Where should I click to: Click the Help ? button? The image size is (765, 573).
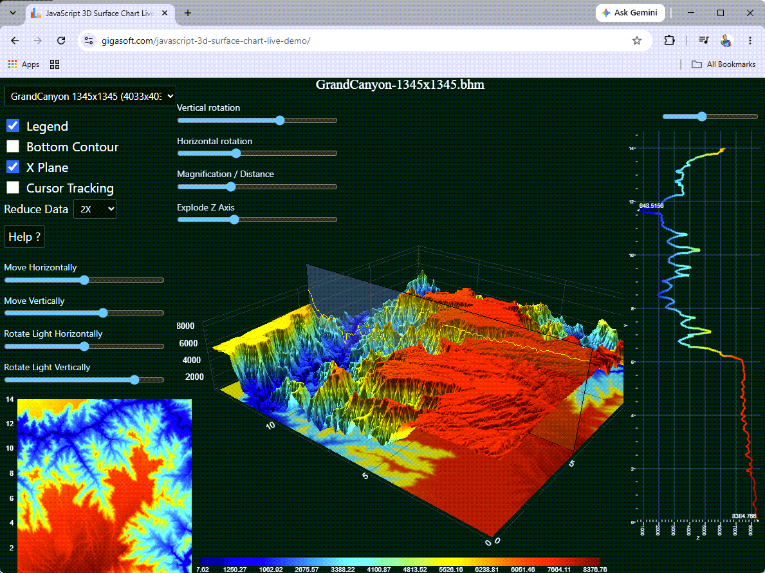click(x=24, y=237)
